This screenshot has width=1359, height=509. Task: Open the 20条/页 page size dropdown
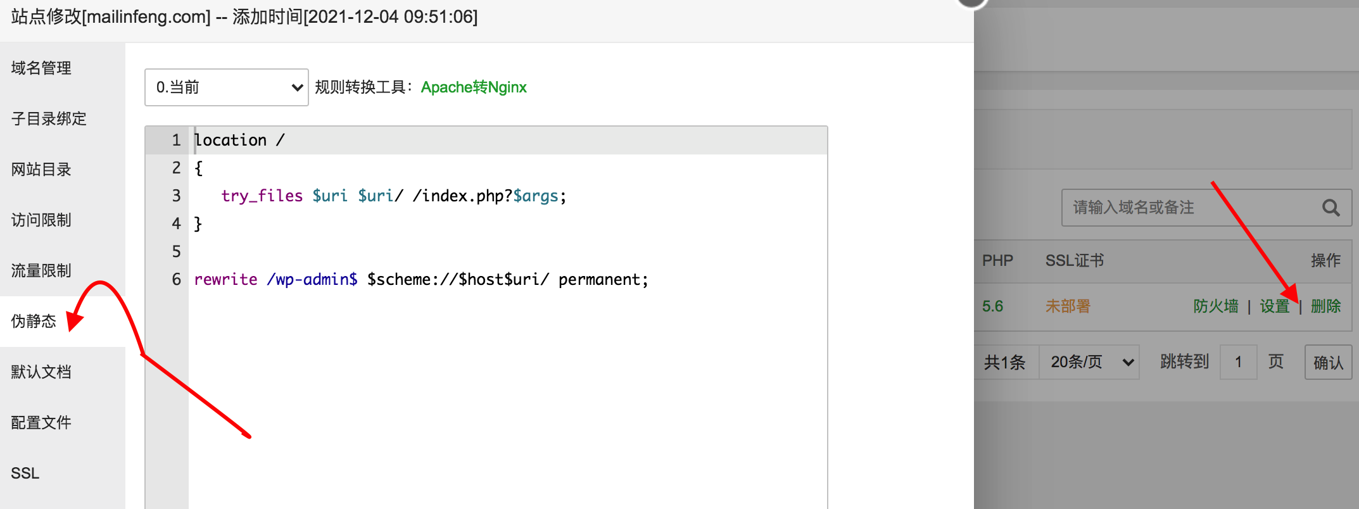point(1089,362)
